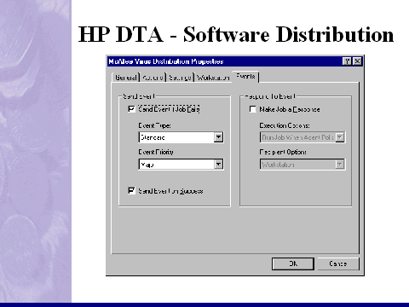The width and height of the screenshot is (409, 307).
Task: Click the title bar help question-mark button
Action: click(x=347, y=61)
